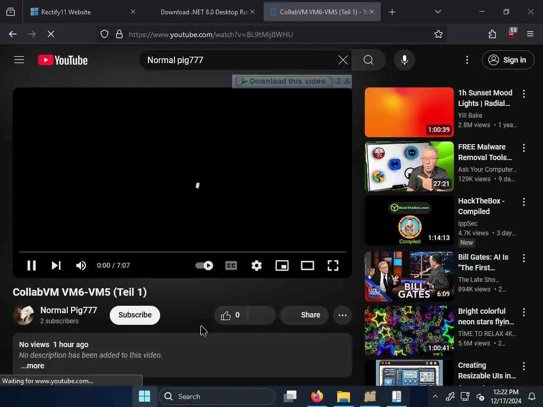
Task: Toggle closed captions CC button
Action: click(x=231, y=266)
